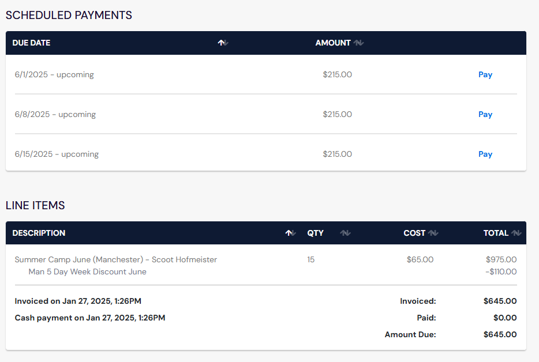Pay the 6/1/2025 scheduled payment

coord(485,74)
